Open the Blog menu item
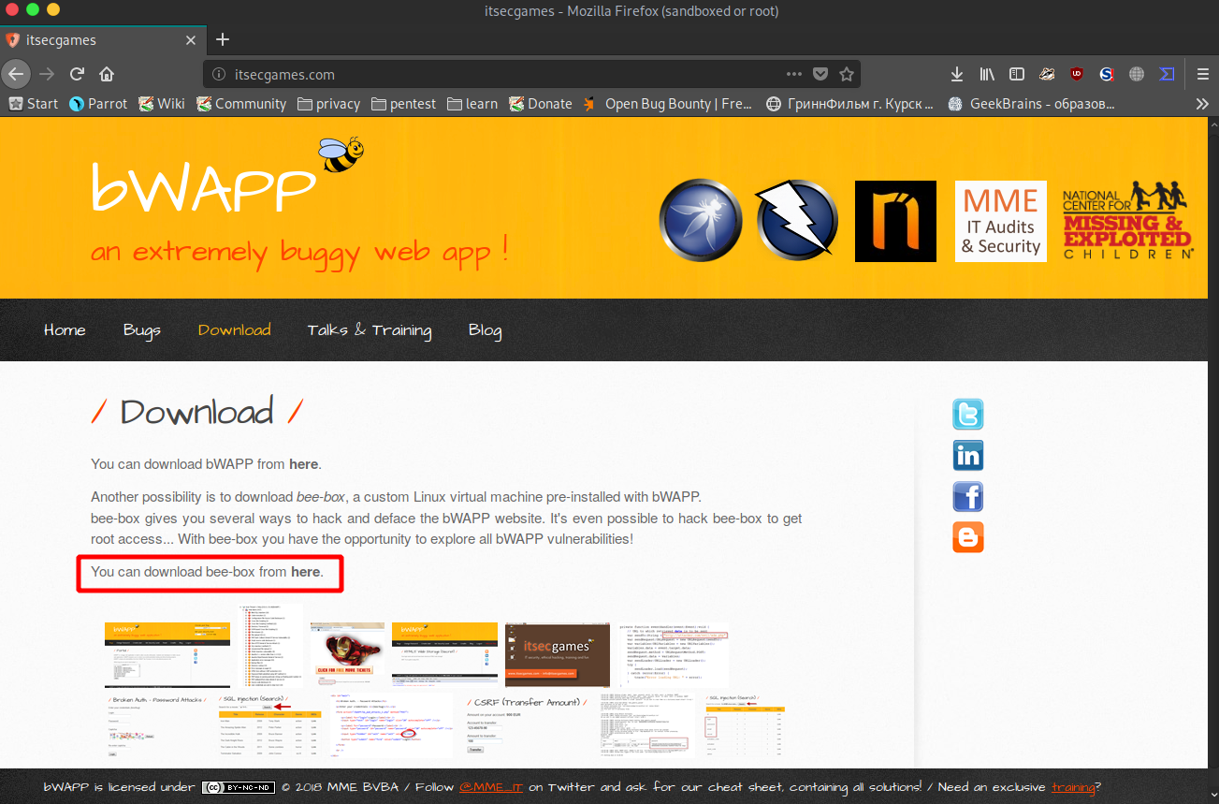Image resolution: width=1219 pixels, height=804 pixels. click(485, 330)
